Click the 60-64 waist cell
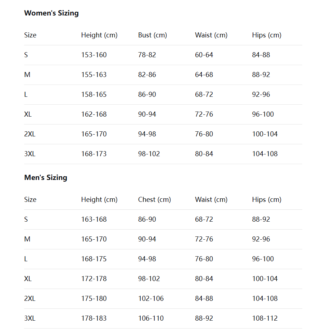Viewport: 335px width, 330px height. click(204, 55)
